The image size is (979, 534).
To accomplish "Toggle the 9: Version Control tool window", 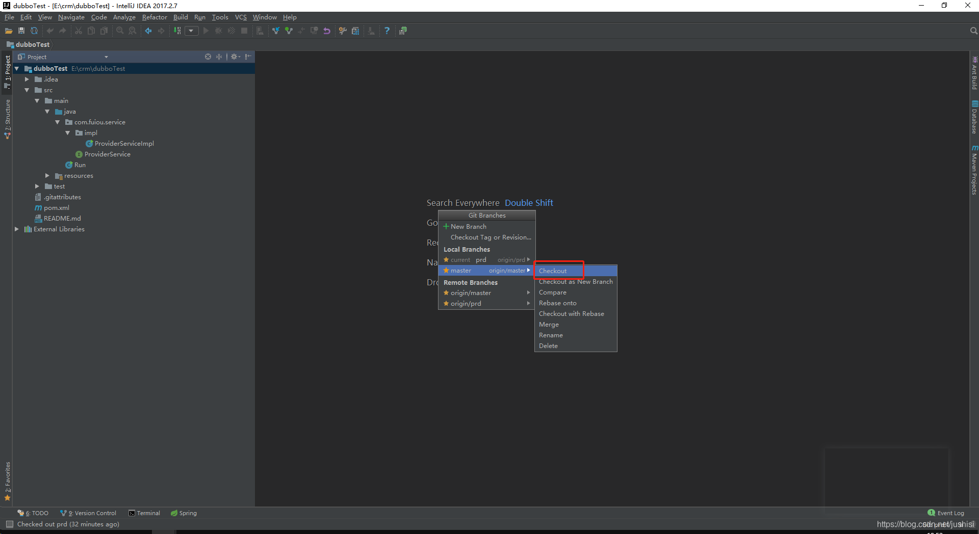I will pyautogui.click(x=88, y=513).
